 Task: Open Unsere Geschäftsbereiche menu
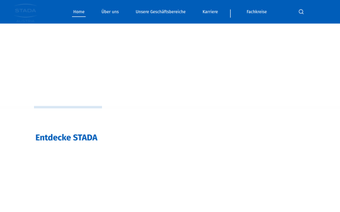[x=160, y=12]
